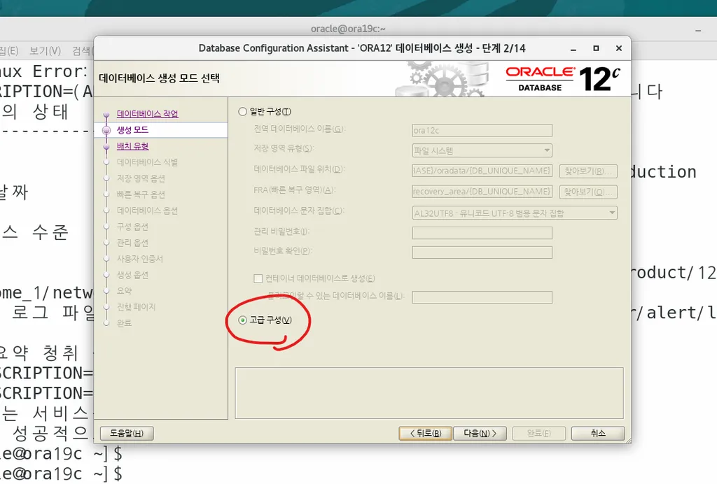717x484 pixels.
Task: Open the 저장 영역 유형 dropdown
Action: [482, 150]
